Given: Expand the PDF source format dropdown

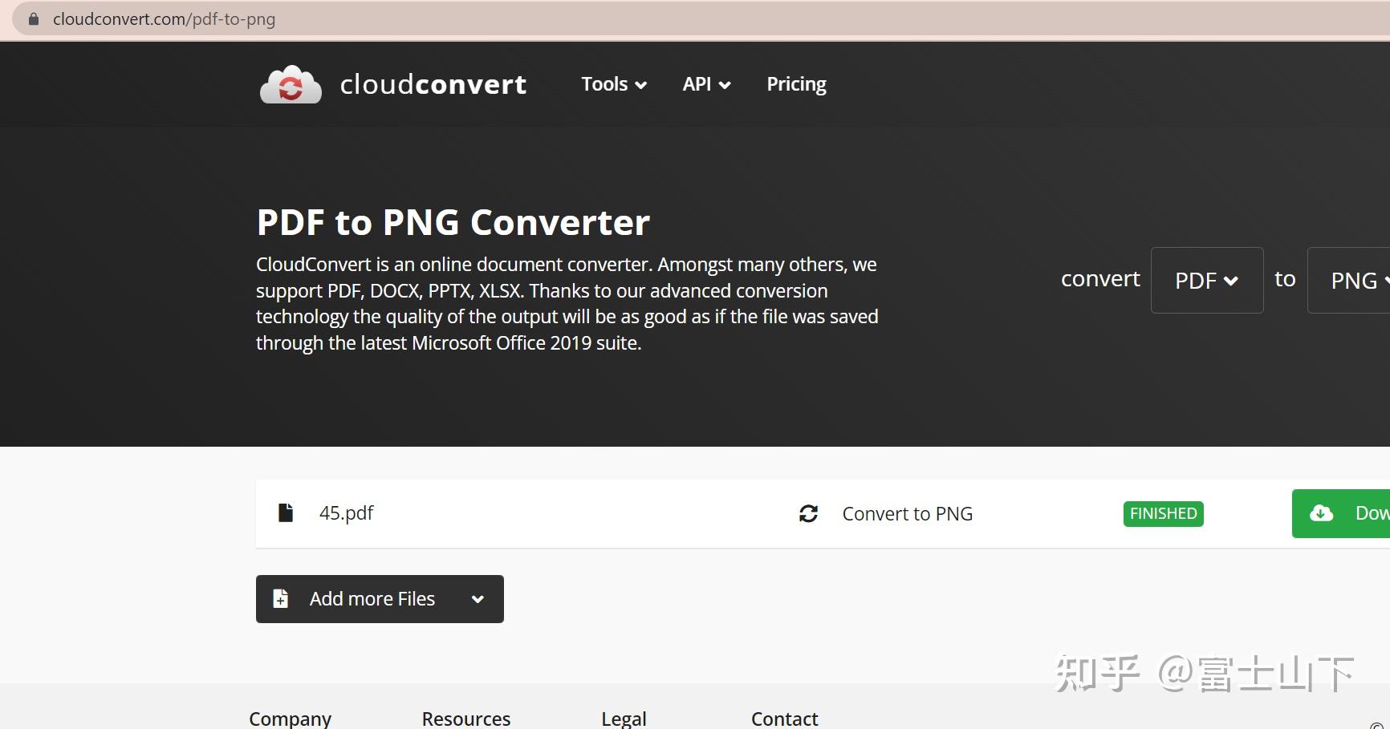Looking at the screenshot, I should [x=1207, y=280].
